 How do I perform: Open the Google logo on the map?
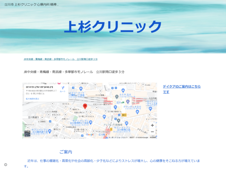[90, 134]
